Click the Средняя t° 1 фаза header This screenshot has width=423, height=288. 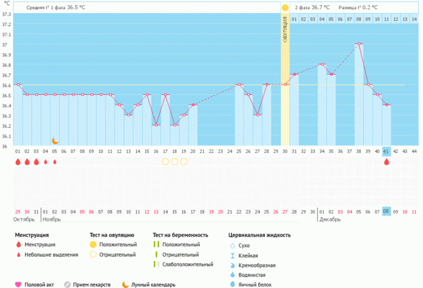coord(56,8)
